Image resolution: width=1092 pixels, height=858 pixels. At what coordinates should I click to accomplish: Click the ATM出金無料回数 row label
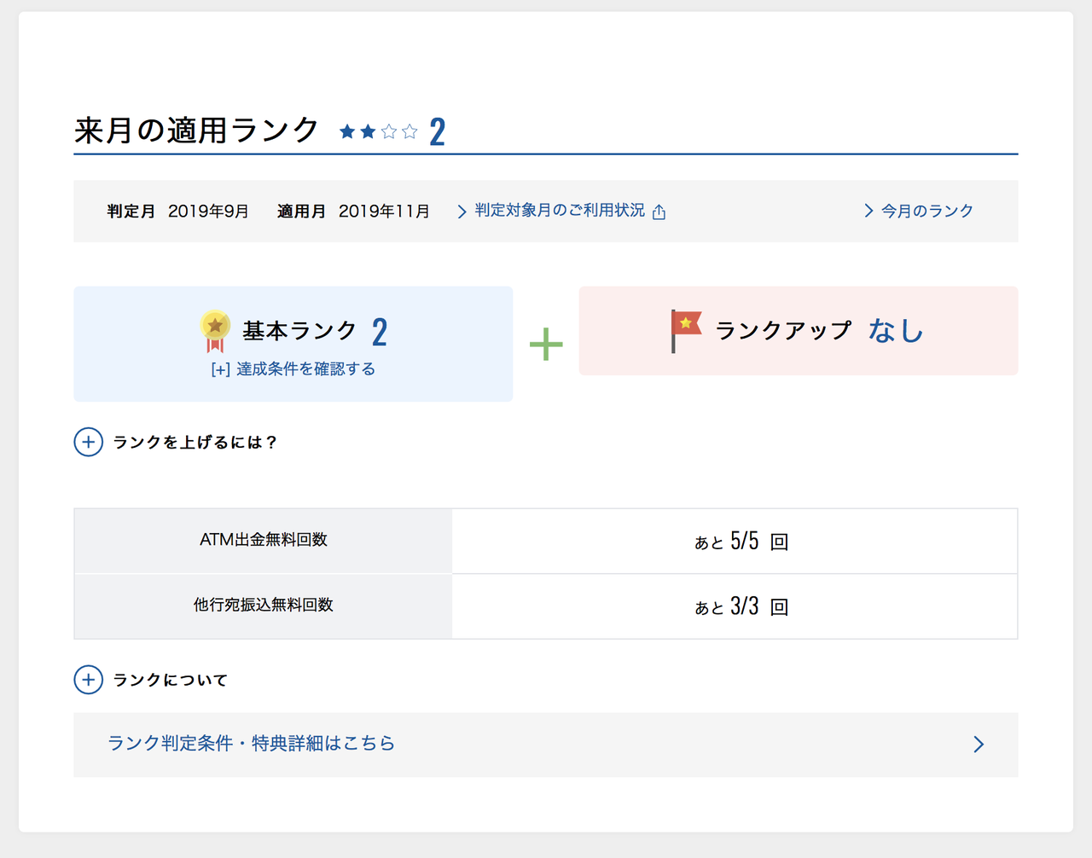coord(263,540)
